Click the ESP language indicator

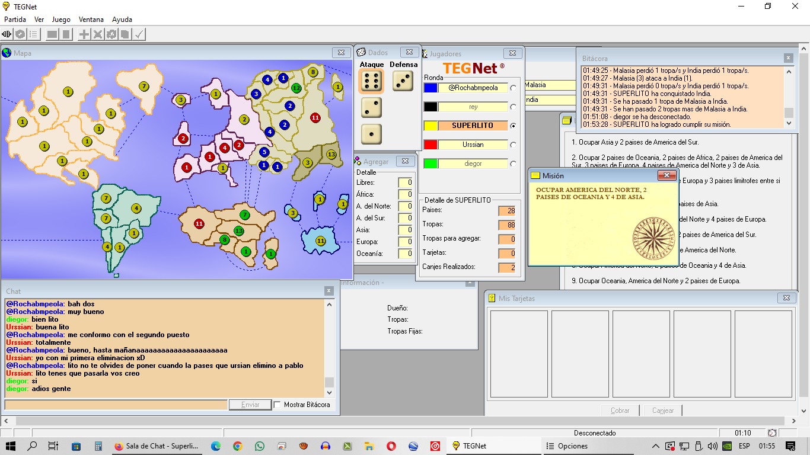(744, 446)
